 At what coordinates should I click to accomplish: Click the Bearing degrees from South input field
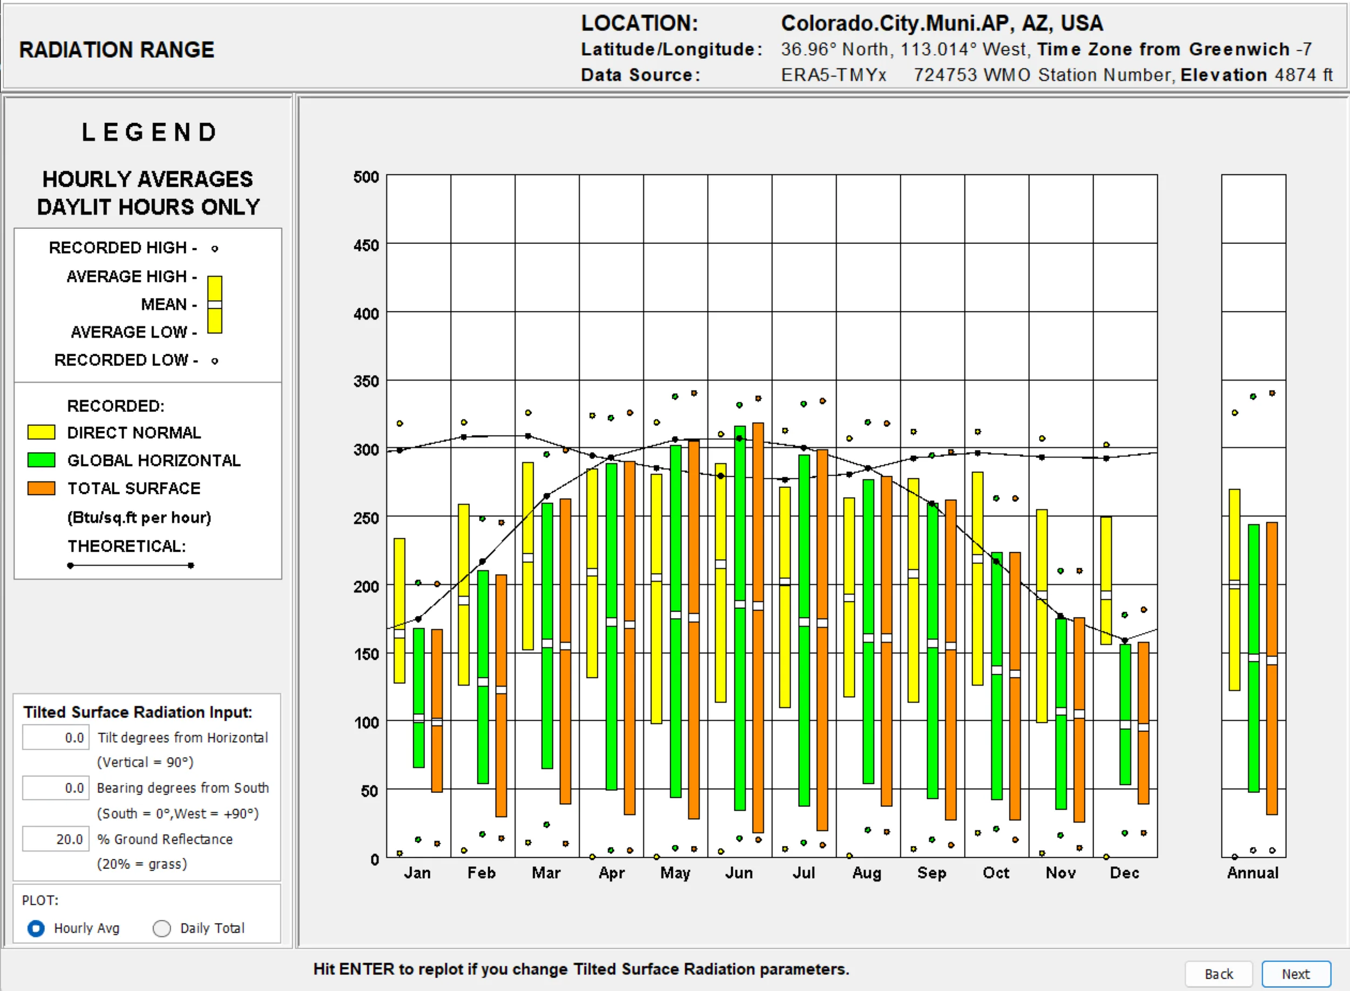click(x=56, y=788)
